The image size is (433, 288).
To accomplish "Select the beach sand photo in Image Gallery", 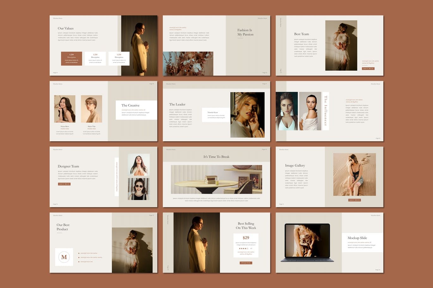I will pos(354,174).
